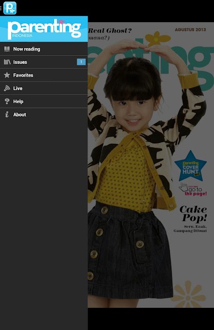Tap the Real Ghost? headline text
This screenshot has width=214, height=330.
click(x=110, y=31)
